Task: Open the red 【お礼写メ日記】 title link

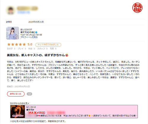Action: tap(36, 112)
